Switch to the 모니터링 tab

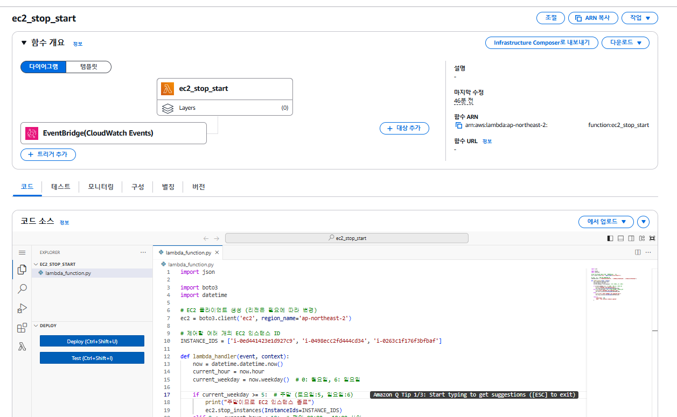point(101,187)
